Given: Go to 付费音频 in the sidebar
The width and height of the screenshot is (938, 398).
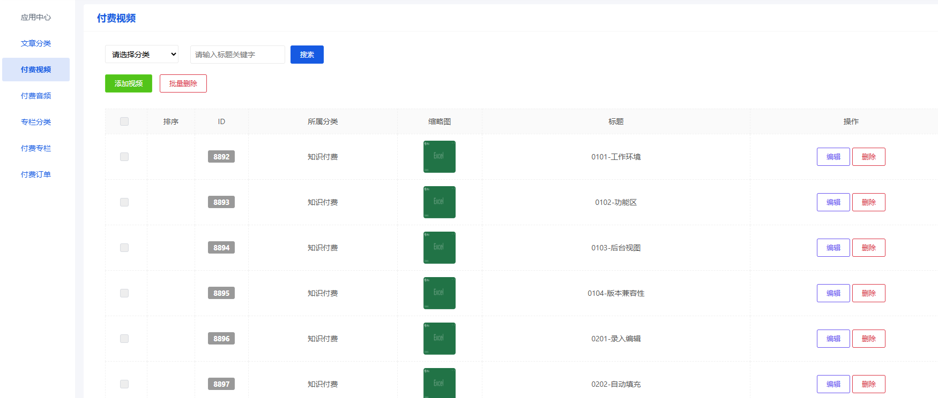Looking at the screenshot, I should click(36, 96).
